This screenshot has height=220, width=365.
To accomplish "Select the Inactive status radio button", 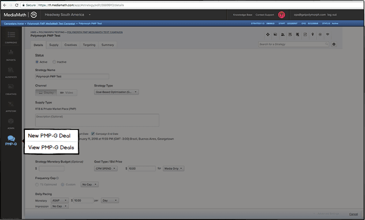I will [54, 62].
